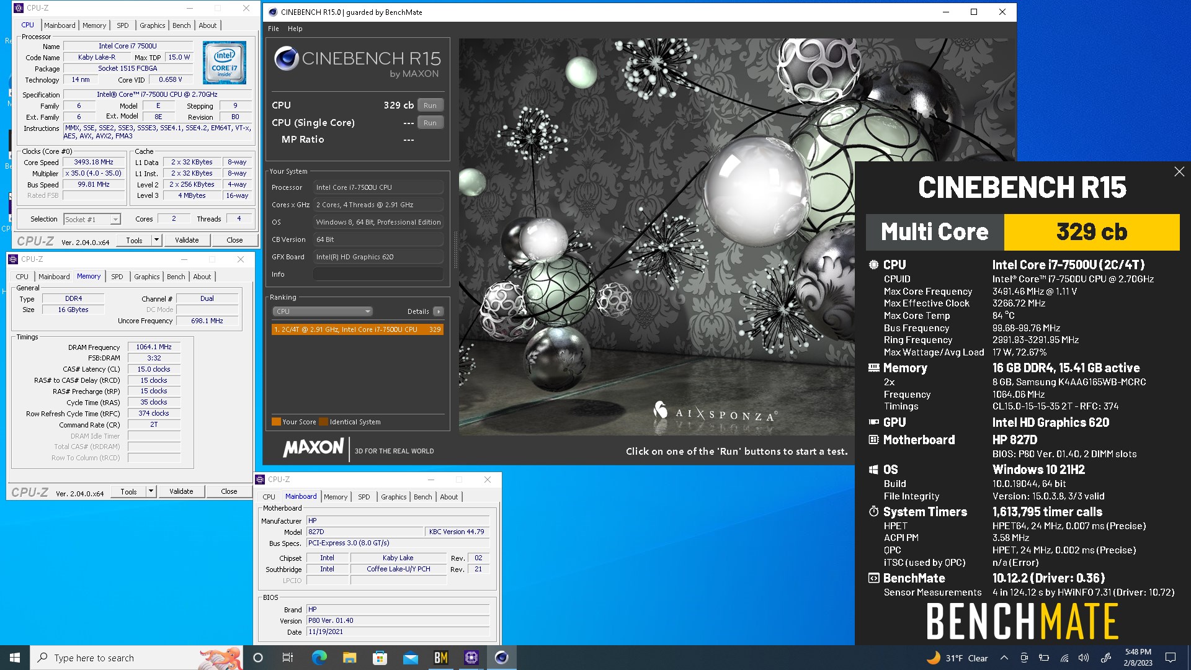Expand Tools dropdown arrow in Memory CPU-Z window
The width and height of the screenshot is (1191, 670).
click(151, 491)
